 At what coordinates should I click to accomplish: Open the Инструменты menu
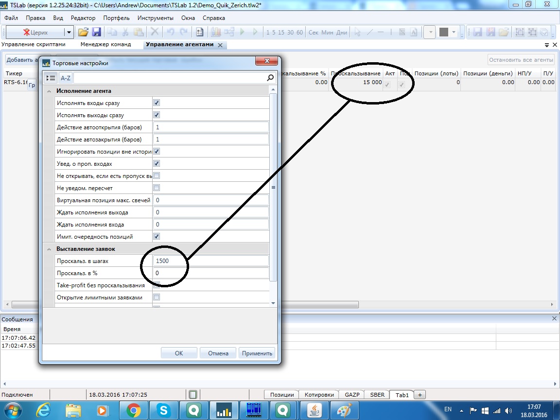[155, 18]
